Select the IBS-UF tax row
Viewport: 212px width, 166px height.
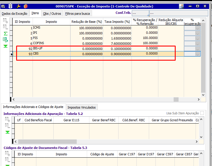(37, 49)
